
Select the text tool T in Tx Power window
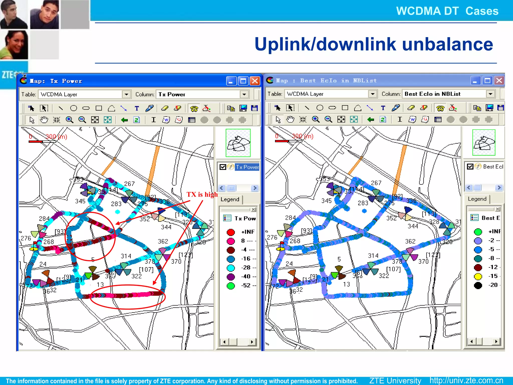coord(137,108)
